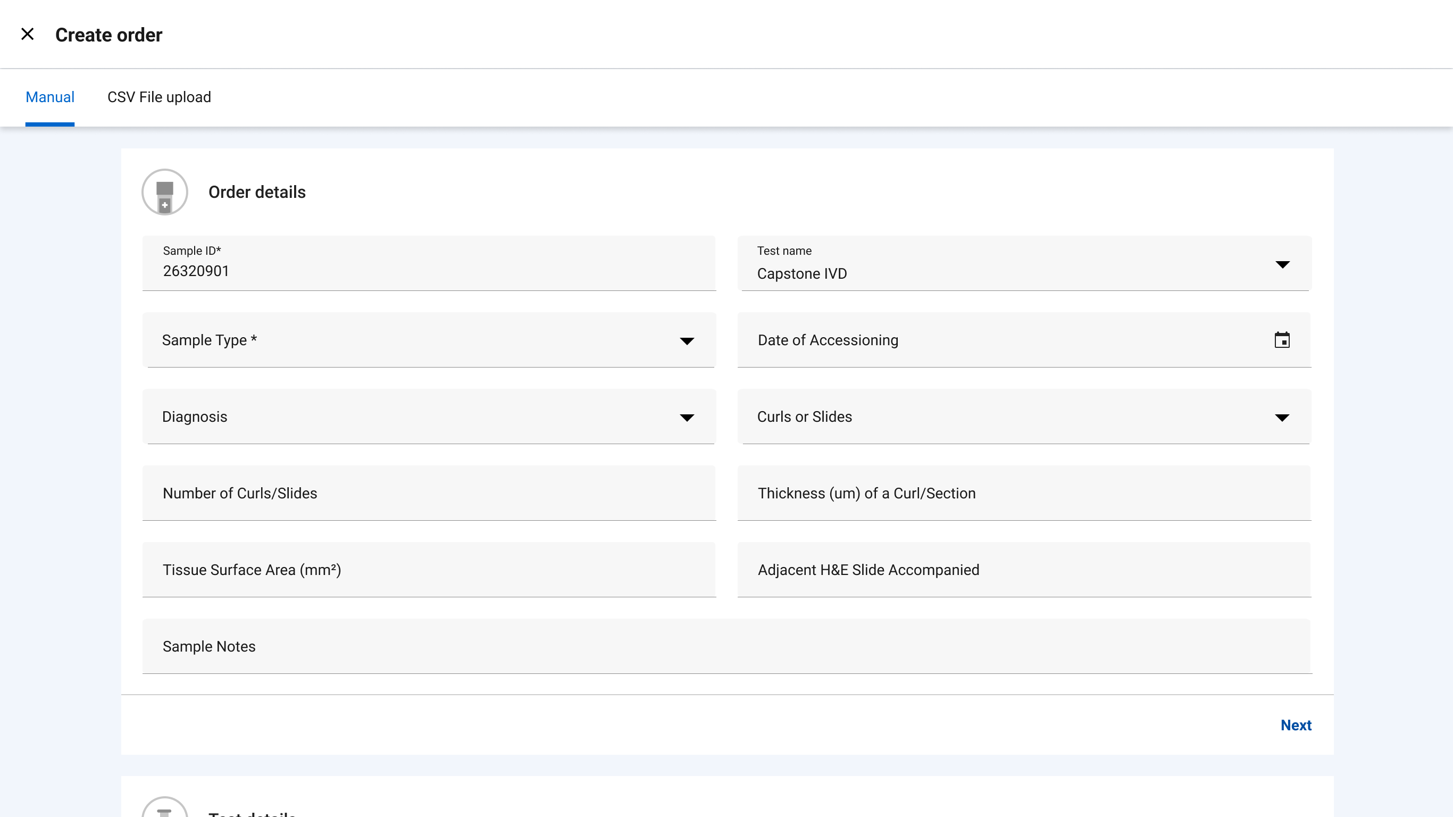Click the Next link
The height and width of the screenshot is (817, 1453).
pyautogui.click(x=1296, y=724)
